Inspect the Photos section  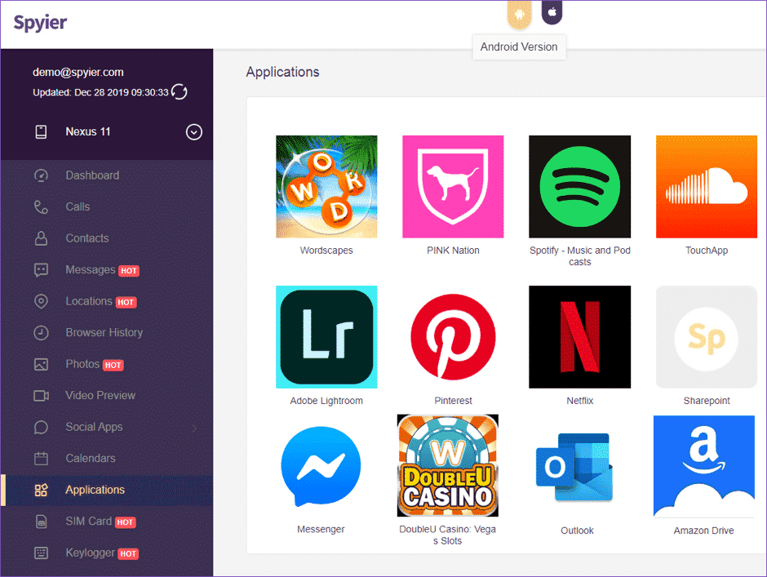tap(82, 364)
